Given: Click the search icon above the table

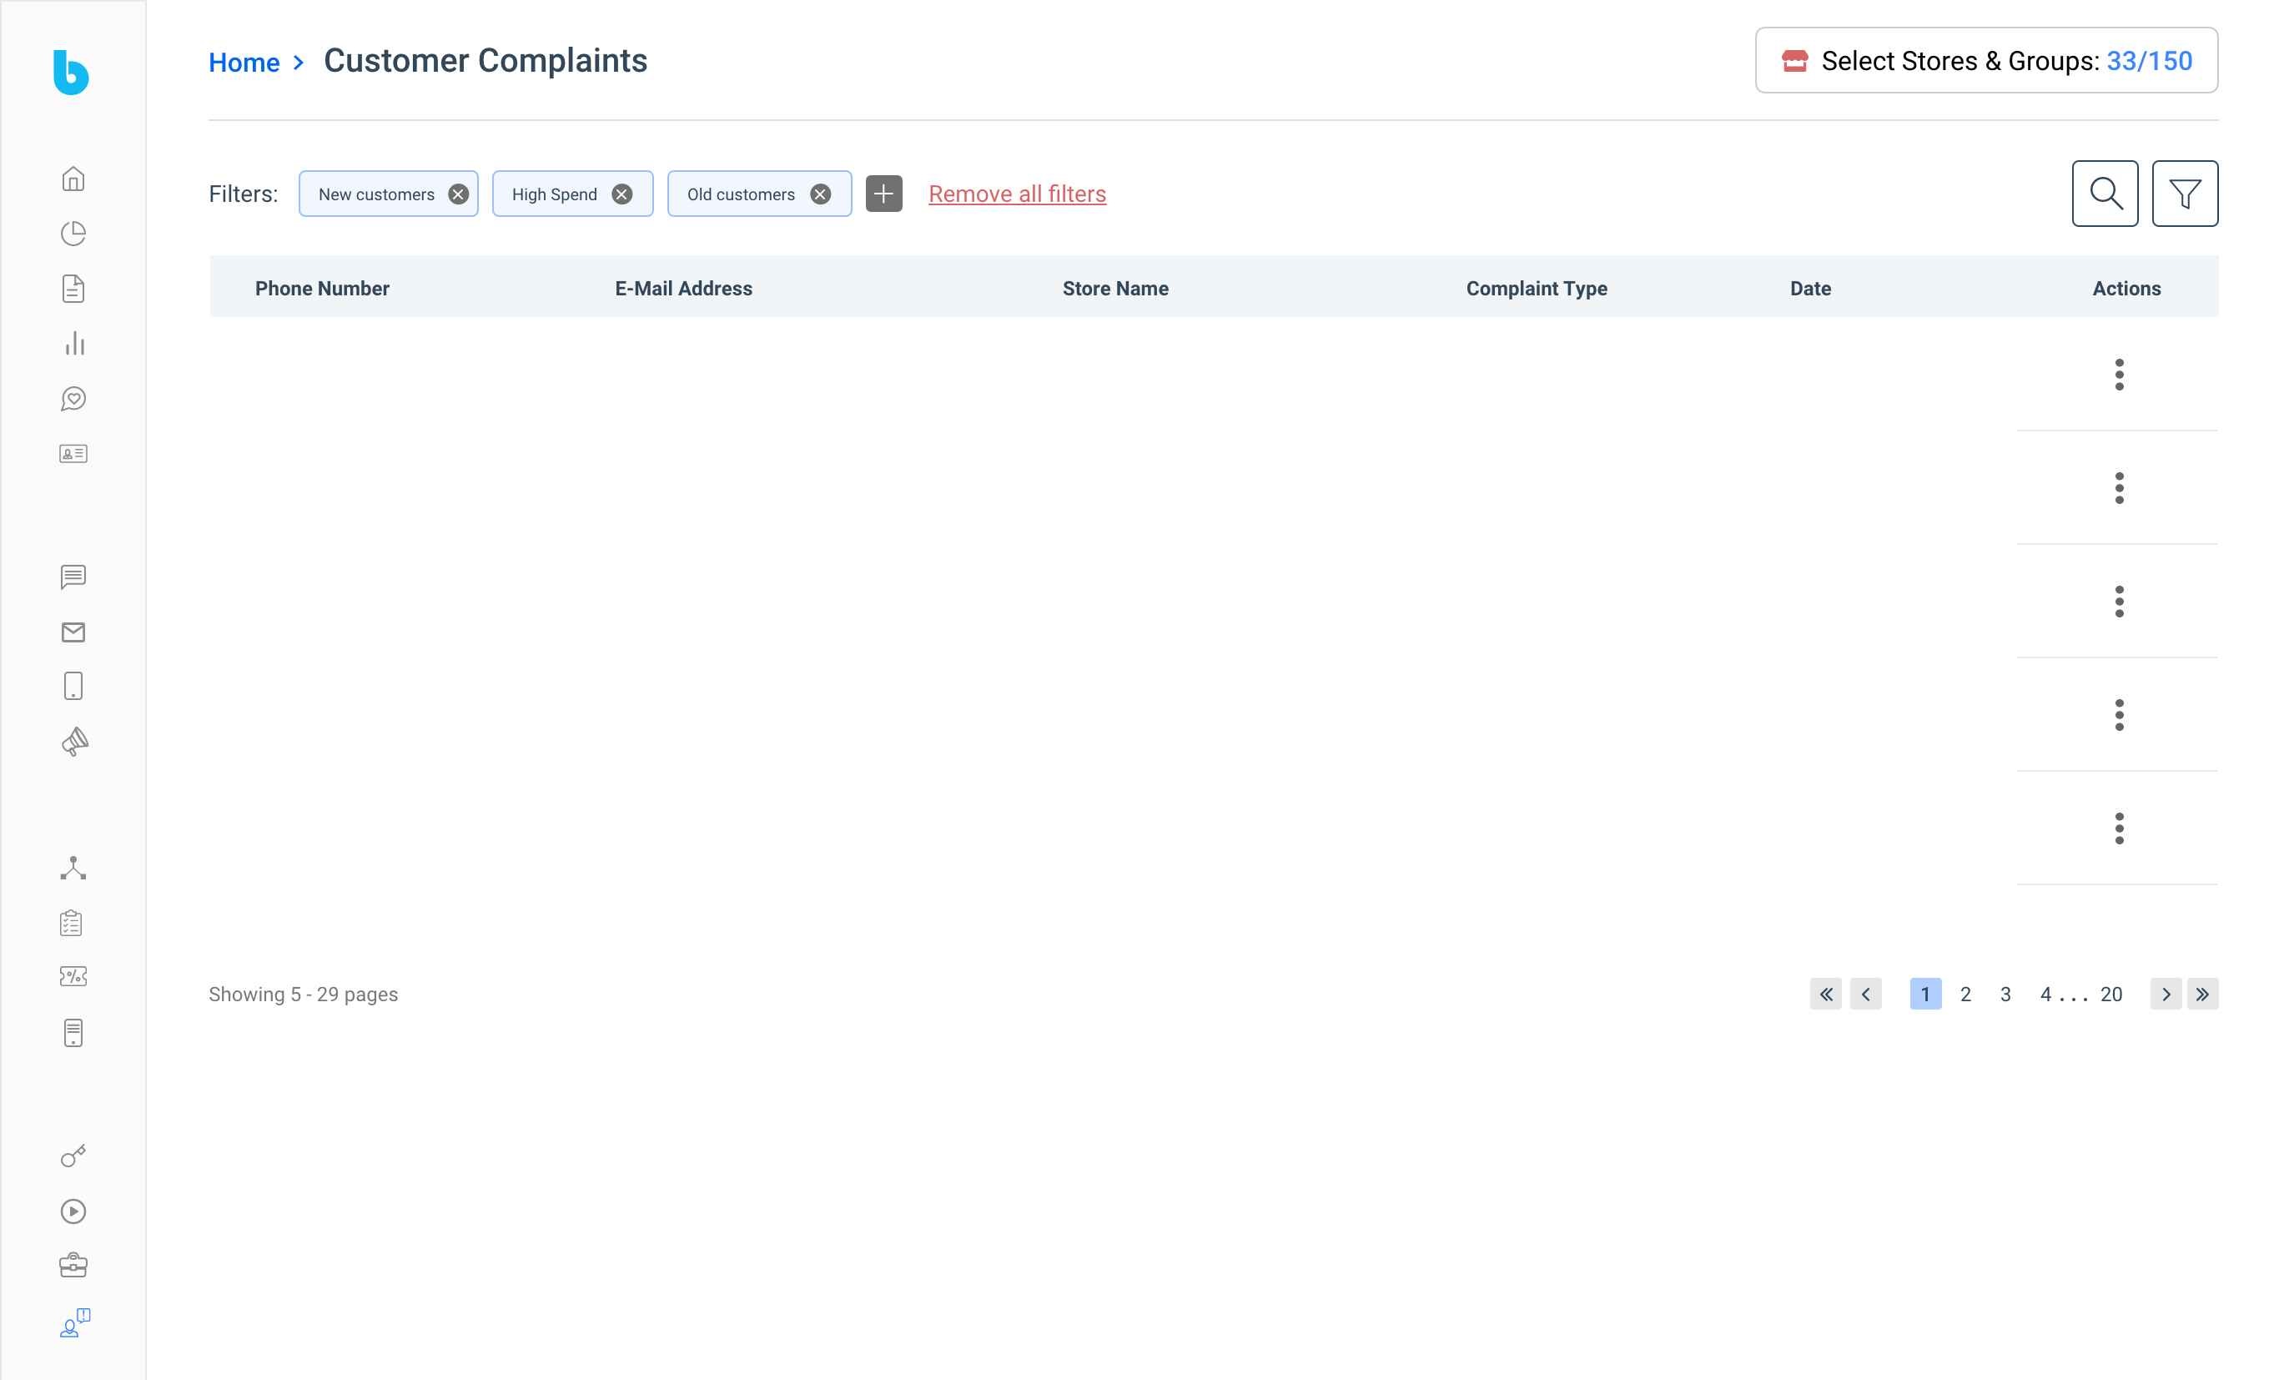Looking at the screenshot, I should (2106, 194).
